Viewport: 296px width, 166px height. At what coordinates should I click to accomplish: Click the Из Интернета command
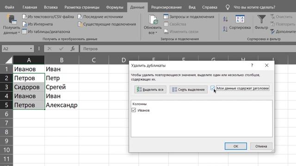click(x=37, y=24)
